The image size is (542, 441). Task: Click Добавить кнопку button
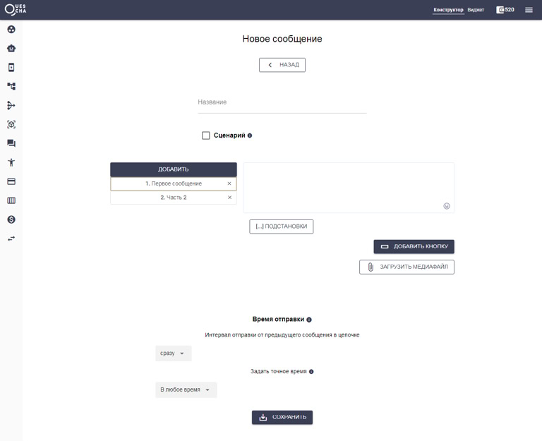tap(414, 246)
